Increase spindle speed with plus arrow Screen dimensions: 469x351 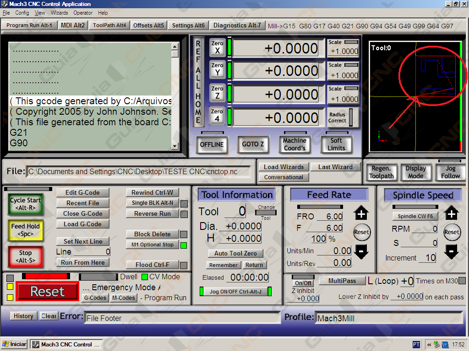click(x=451, y=213)
